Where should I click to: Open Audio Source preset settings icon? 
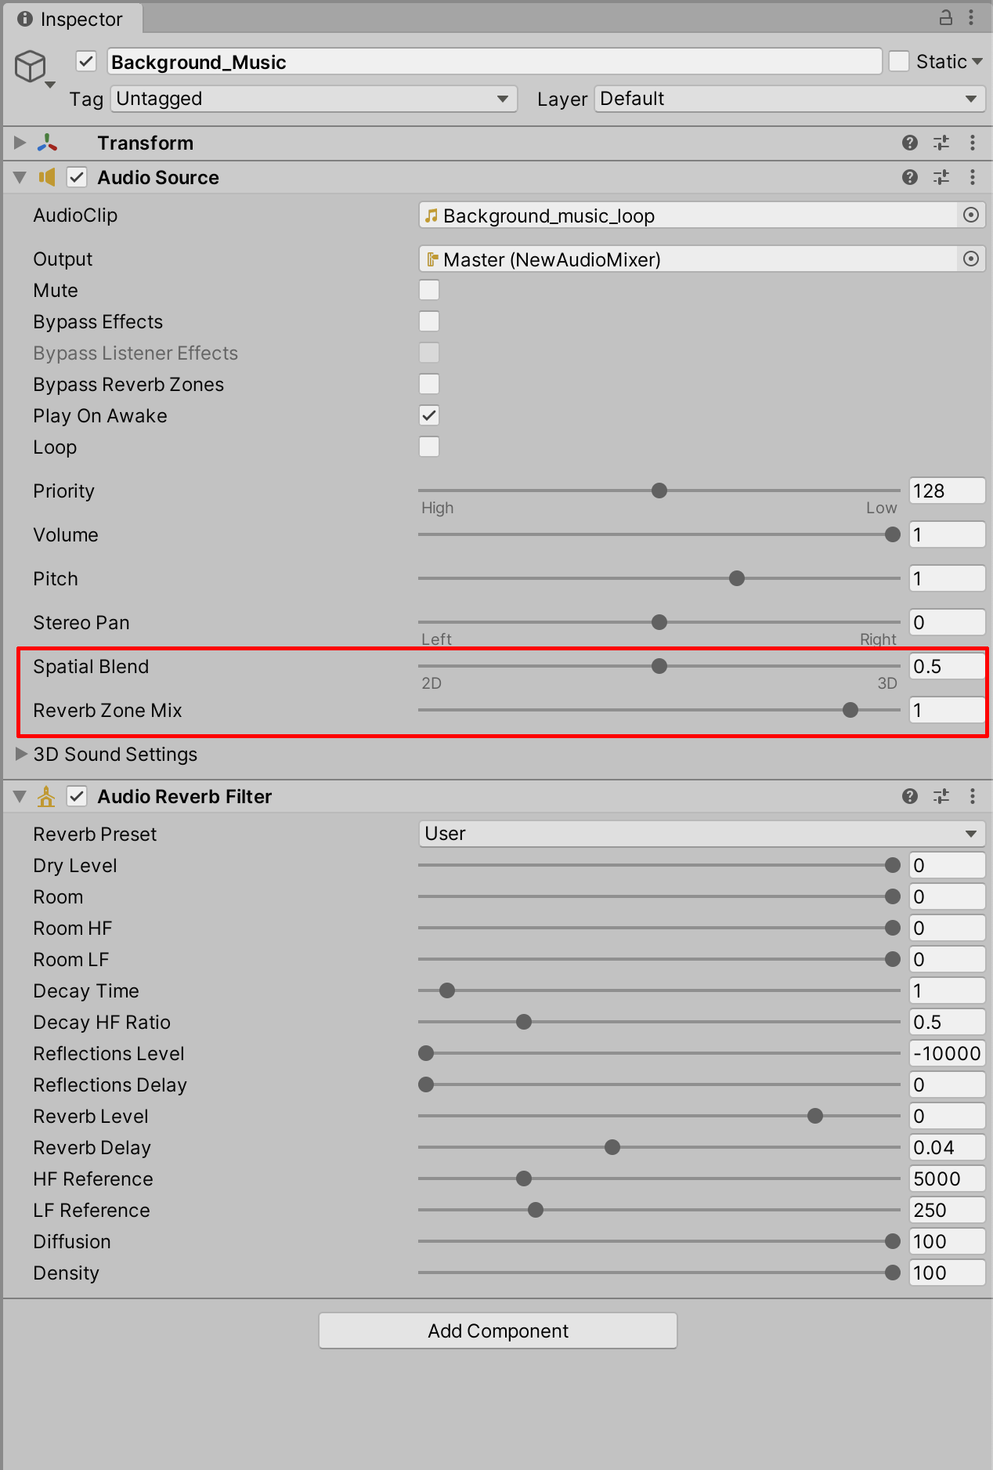(941, 177)
